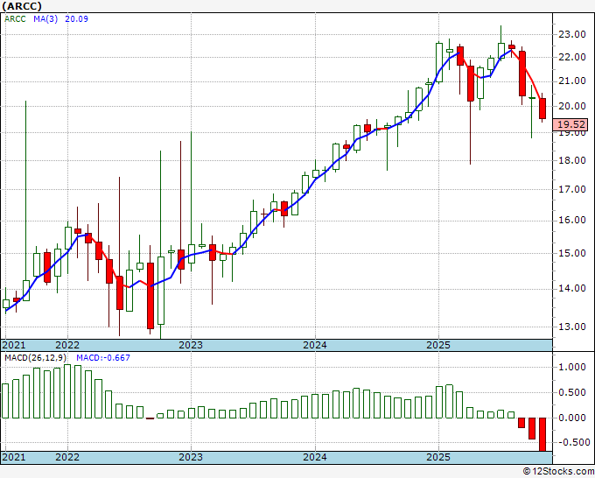Click the 23.00 price axis label

click(x=572, y=34)
